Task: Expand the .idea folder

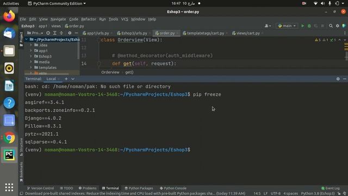Action: [31, 45]
